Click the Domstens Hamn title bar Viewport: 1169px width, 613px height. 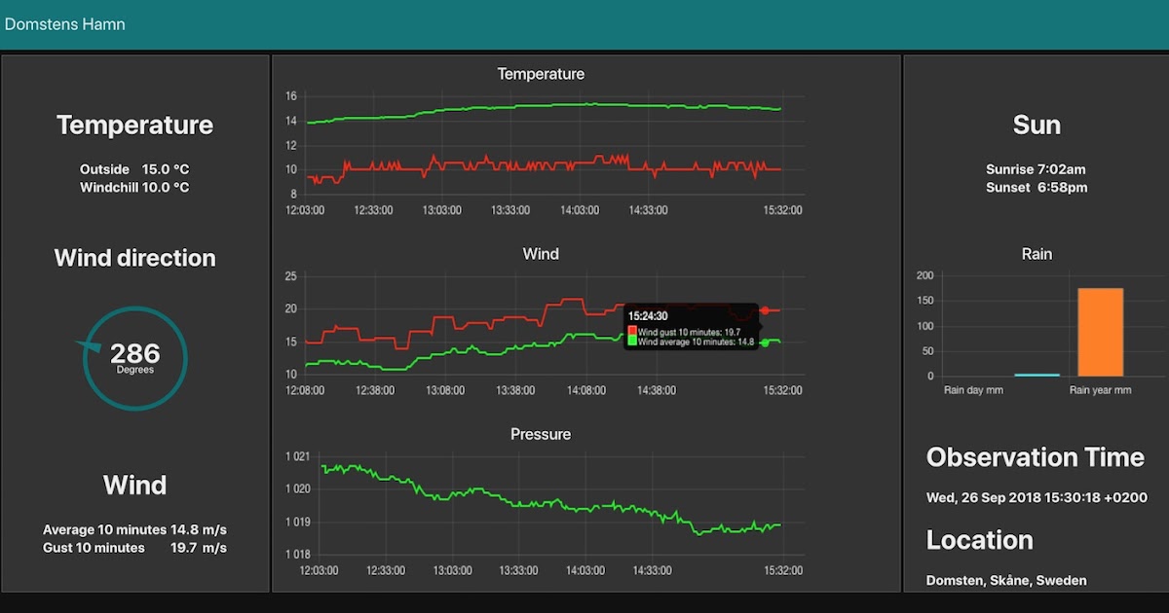[65, 23]
